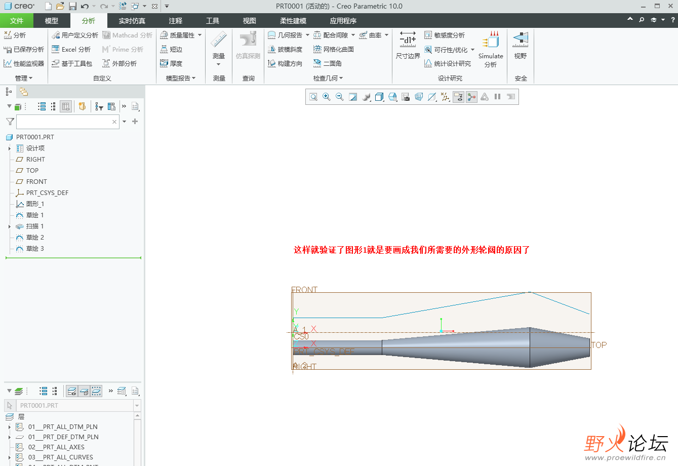Click the Save icon in quick access toolbar
The width and height of the screenshot is (678, 466).
(x=72, y=6)
